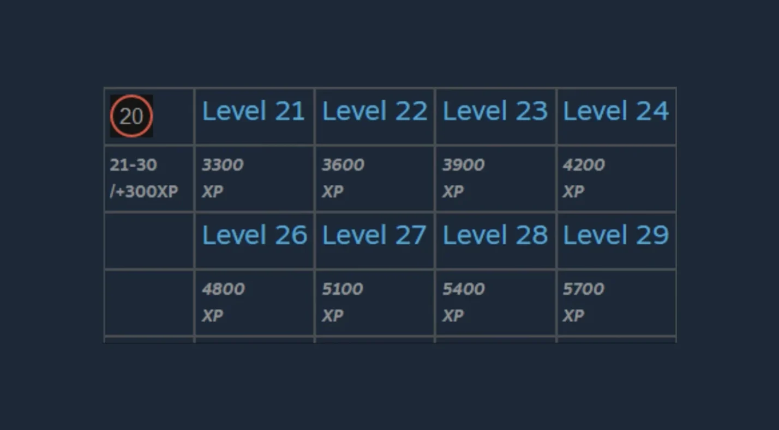Open the Level 26 link

click(x=254, y=235)
